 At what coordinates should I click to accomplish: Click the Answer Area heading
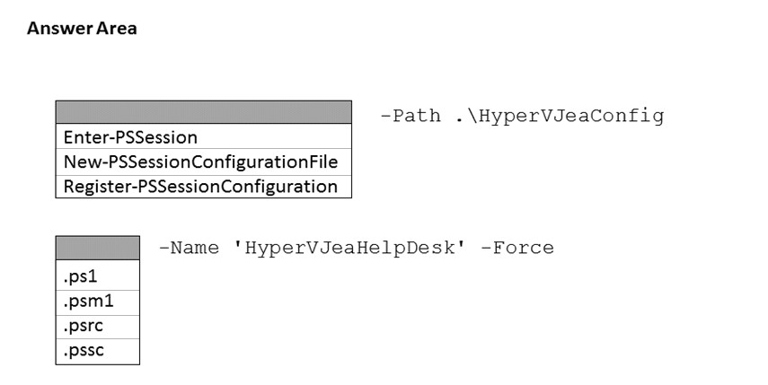click(x=82, y=29)
